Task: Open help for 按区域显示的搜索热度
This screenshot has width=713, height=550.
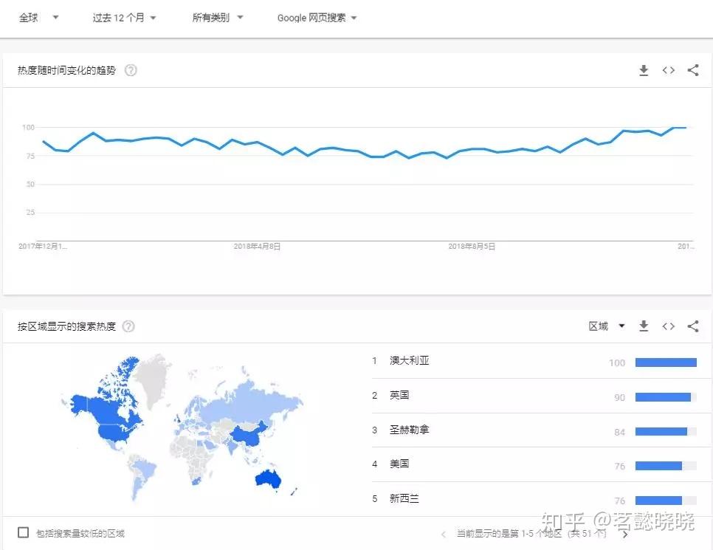Action: [128, 326]
